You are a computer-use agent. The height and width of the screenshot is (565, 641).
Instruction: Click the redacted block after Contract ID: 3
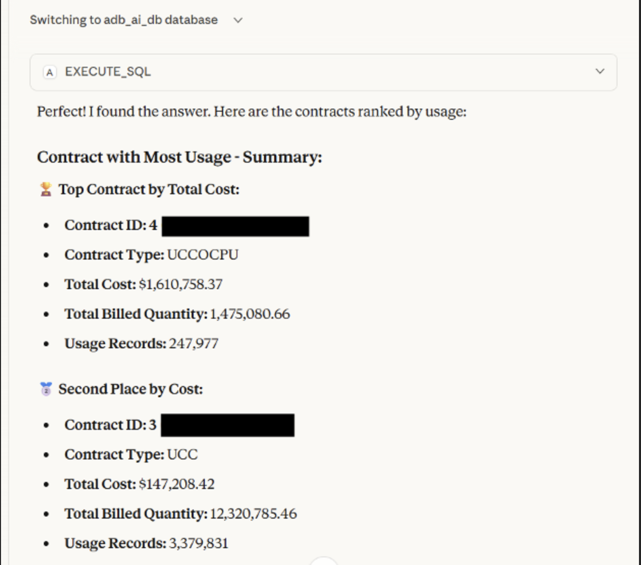[x=227, y=425]
